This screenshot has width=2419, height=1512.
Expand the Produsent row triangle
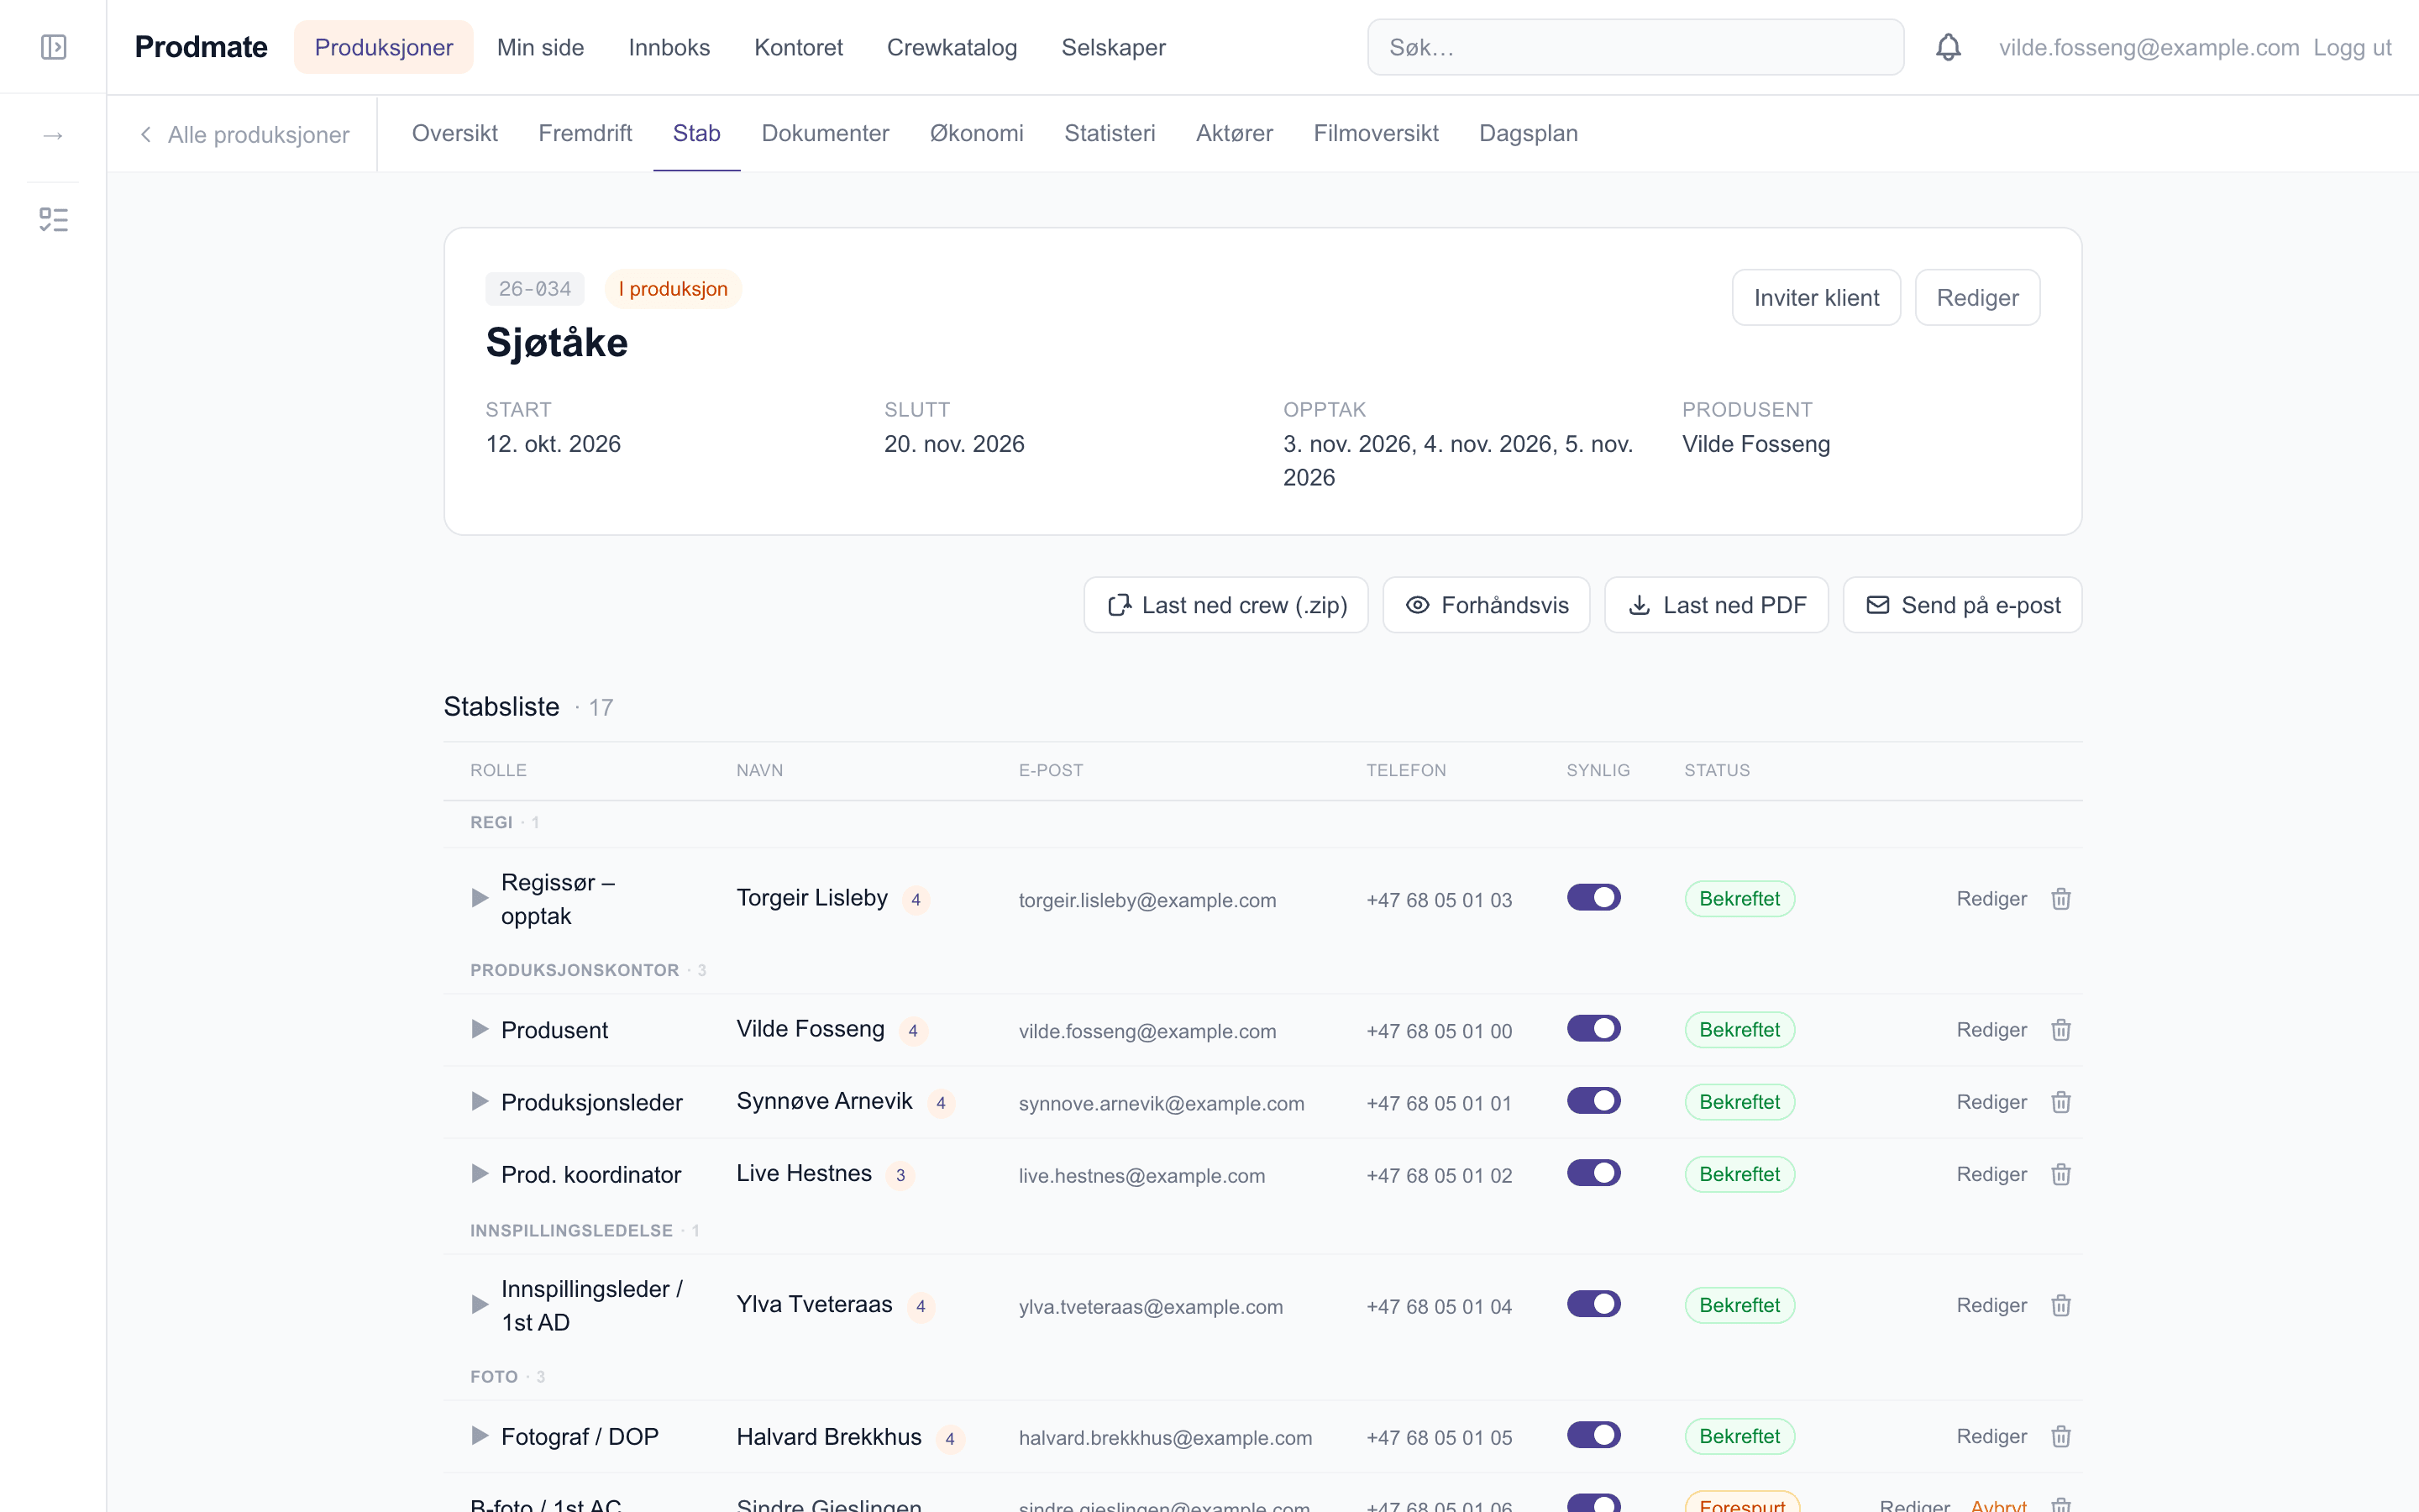(480, 1029)
